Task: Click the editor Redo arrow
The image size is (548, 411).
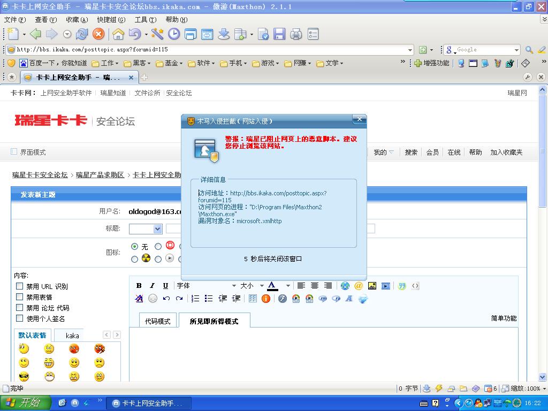Action: coord(179,299)
